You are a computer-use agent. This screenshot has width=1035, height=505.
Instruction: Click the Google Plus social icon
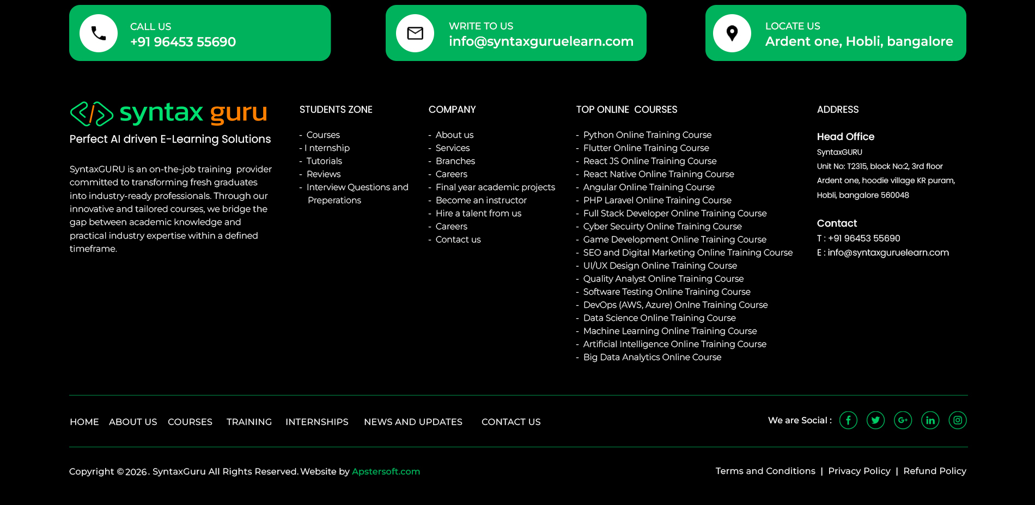903,420
